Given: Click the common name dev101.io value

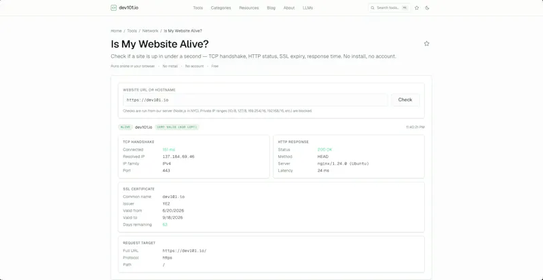Looking at the screenshot, I should [174, 197].
